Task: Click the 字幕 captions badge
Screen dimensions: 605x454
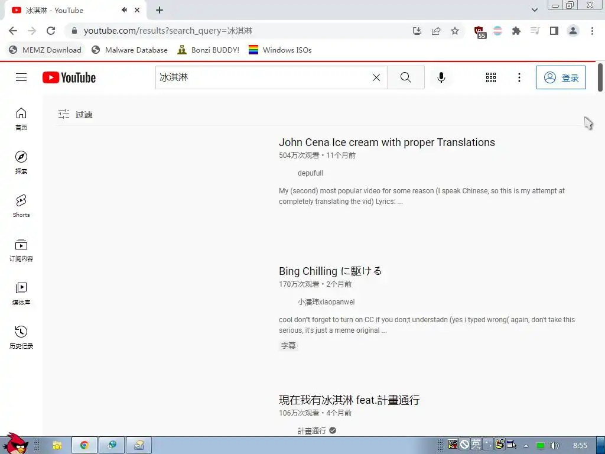Action: pos(288,345)
